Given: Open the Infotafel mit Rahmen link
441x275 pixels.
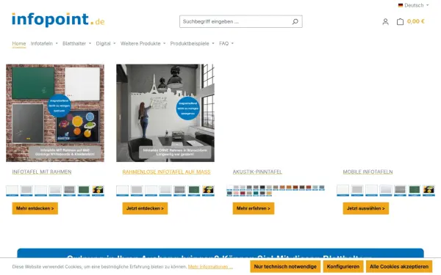Looking at the screenshot, I should click(x=42, y=172).
